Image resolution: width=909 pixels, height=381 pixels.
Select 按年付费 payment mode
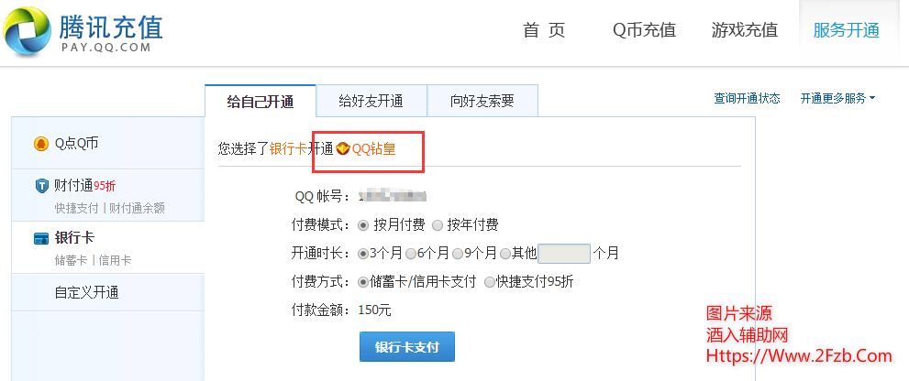tap(437, 225)
